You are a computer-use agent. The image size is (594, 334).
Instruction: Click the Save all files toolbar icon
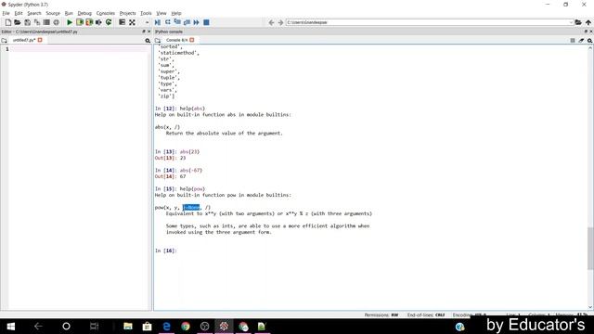pyautogui.click(x=37, y=22)
